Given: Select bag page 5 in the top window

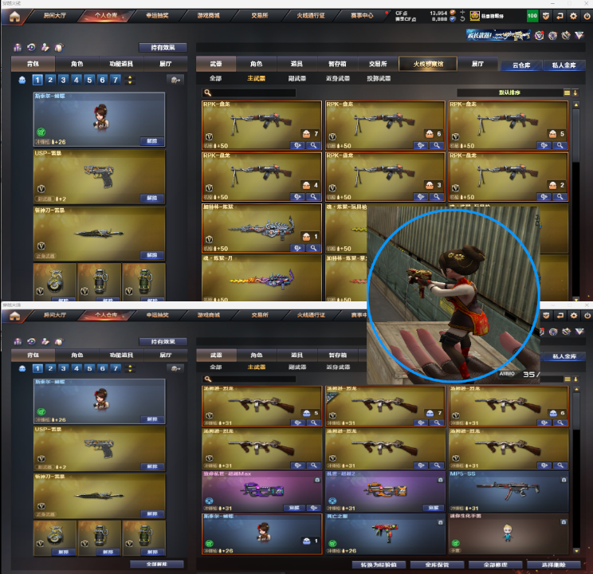Looking at the screenshot, I should click(x=89, y=80).
